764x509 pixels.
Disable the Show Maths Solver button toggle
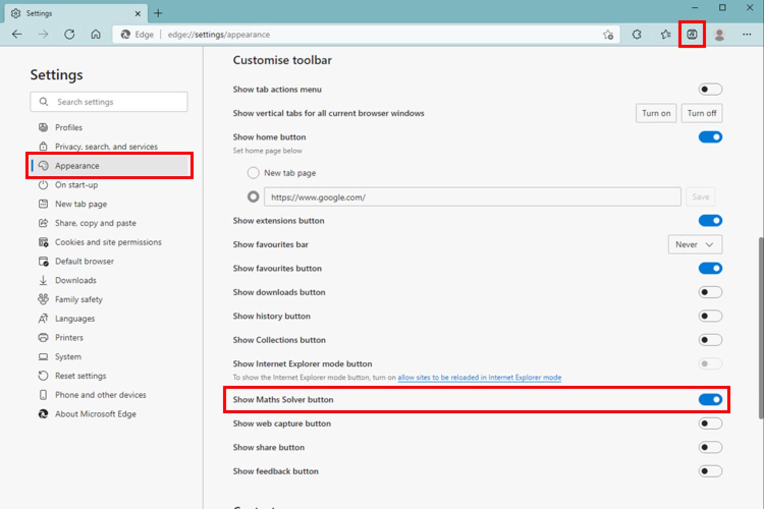pos(710,400)
